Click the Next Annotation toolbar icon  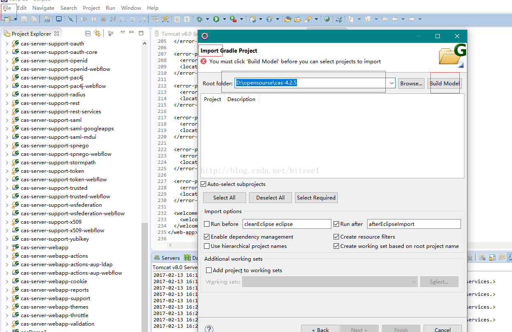[351, 19]
